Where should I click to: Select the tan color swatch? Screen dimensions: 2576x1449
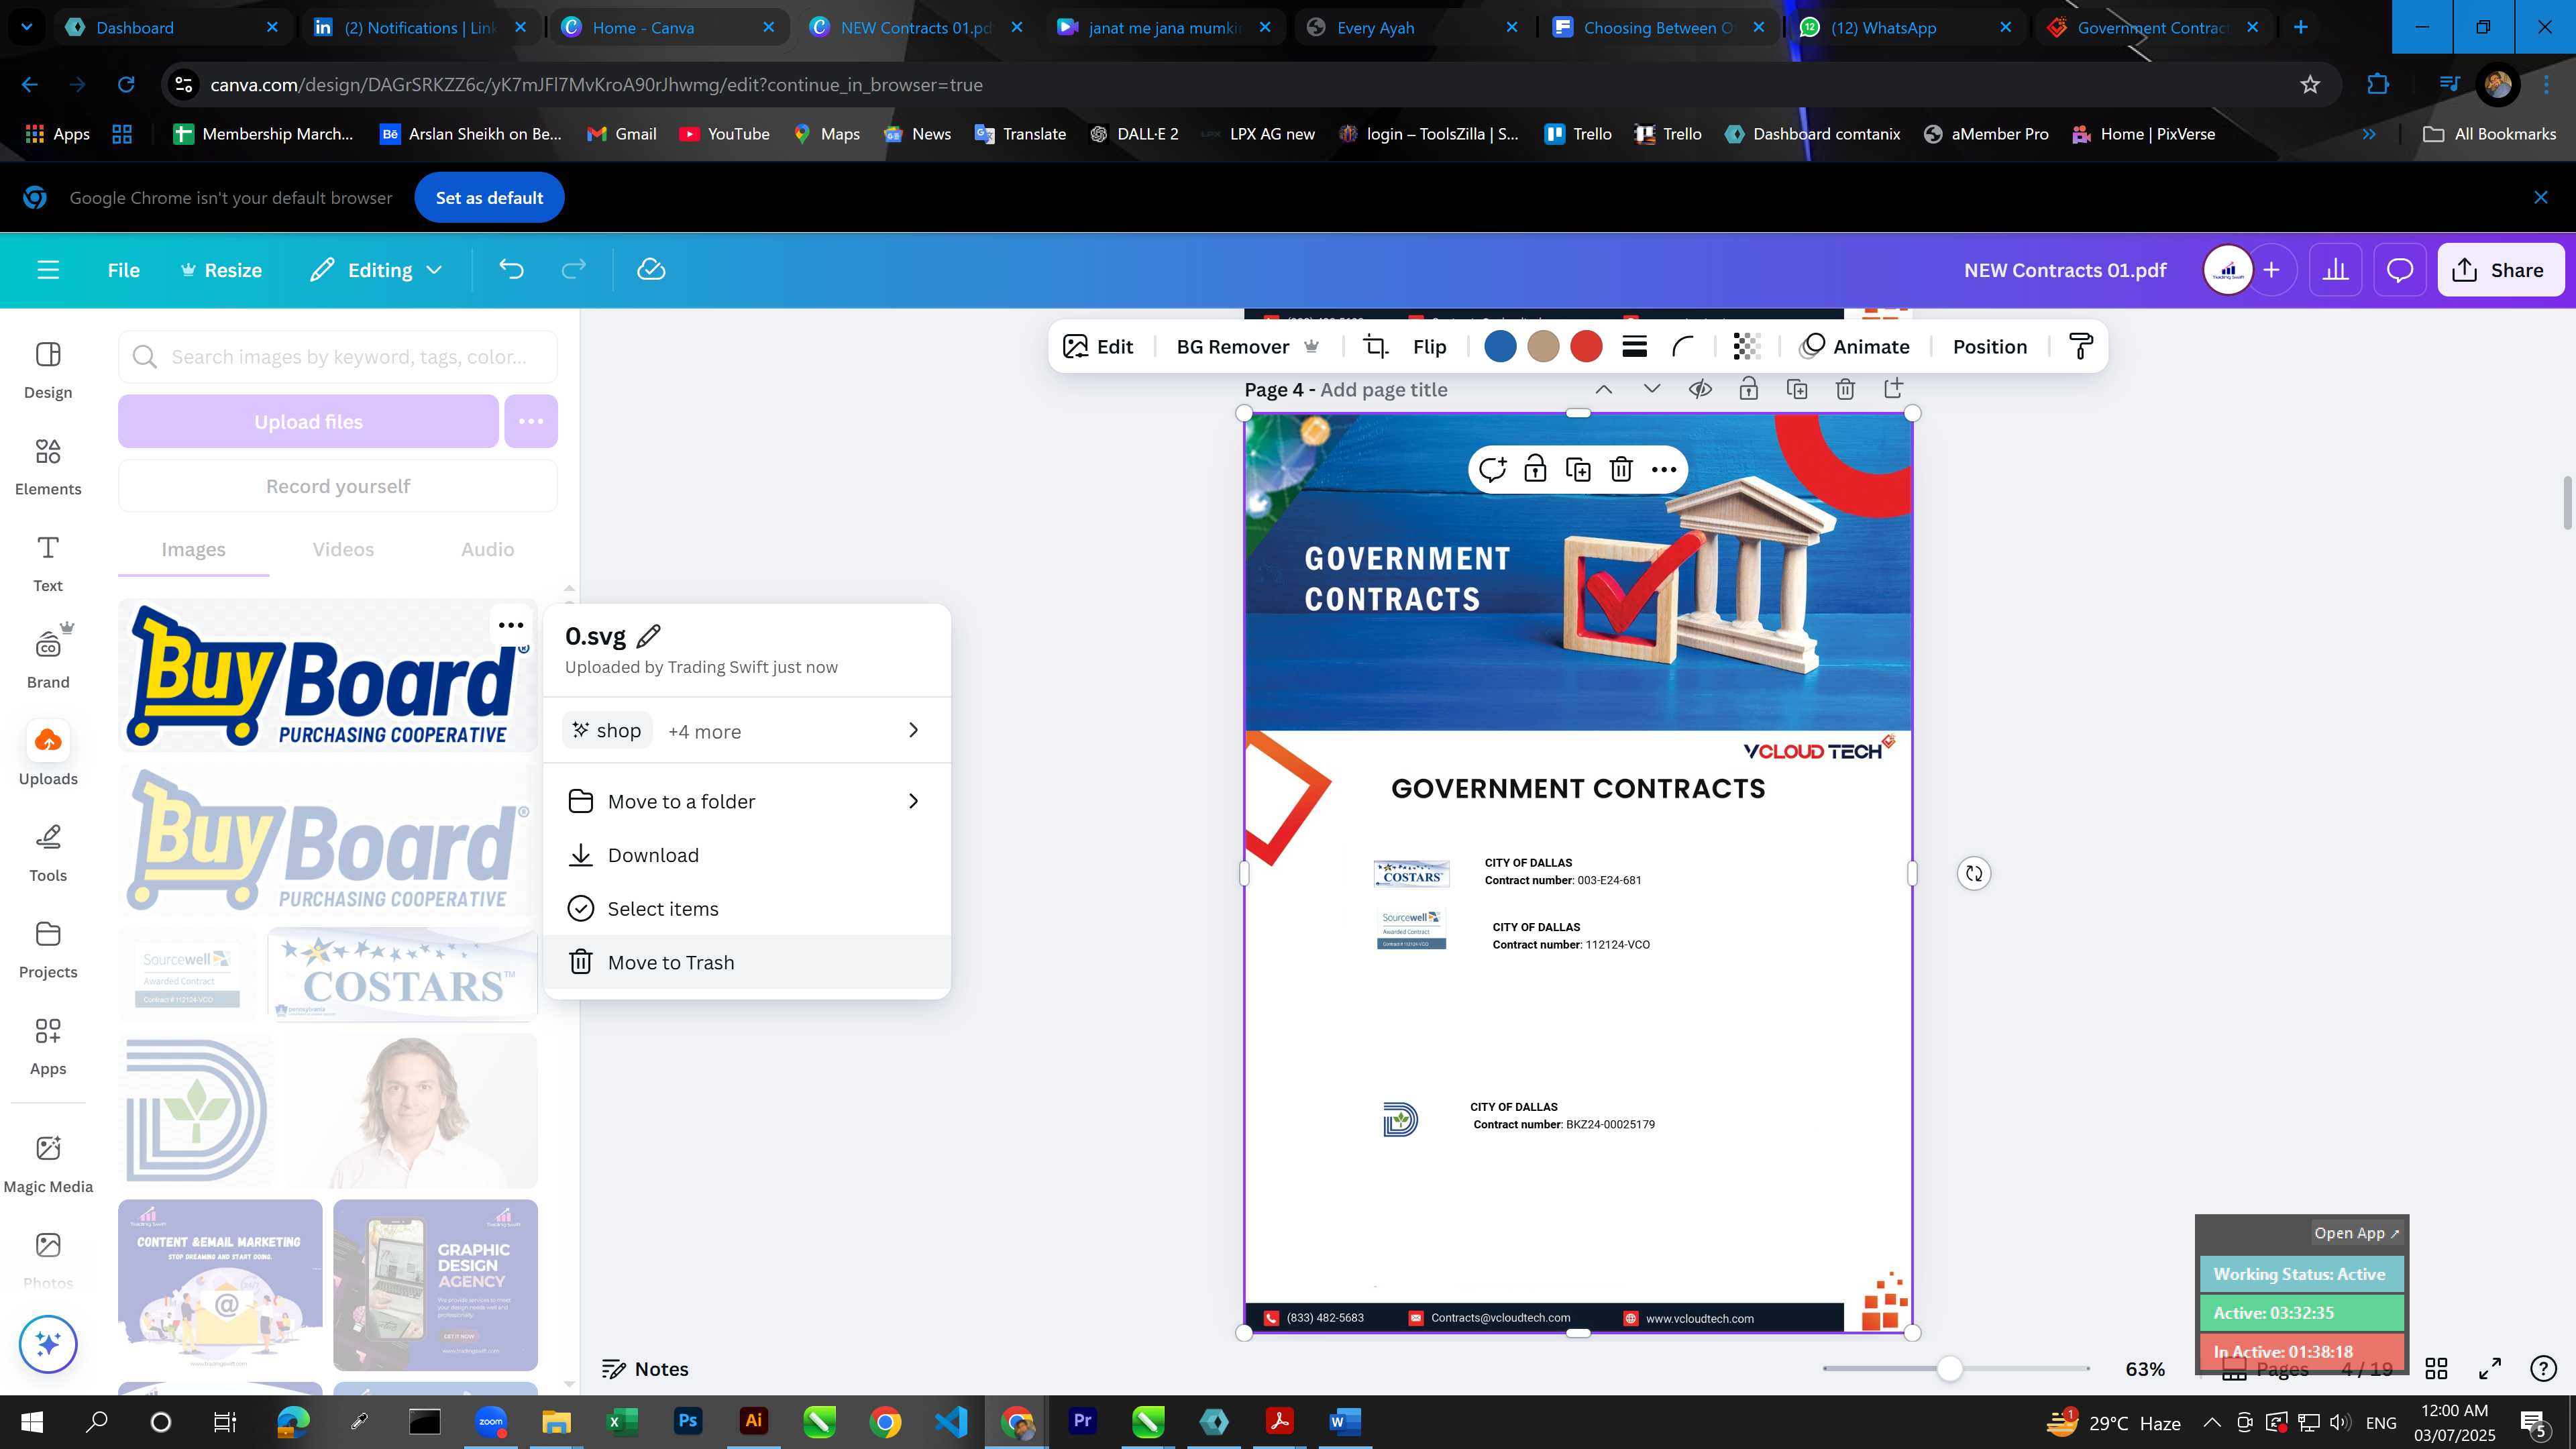[x=1543, y=347]
